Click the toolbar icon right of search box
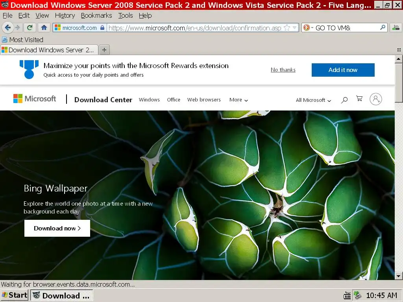 pyautogui.click(x=396, y=28)
